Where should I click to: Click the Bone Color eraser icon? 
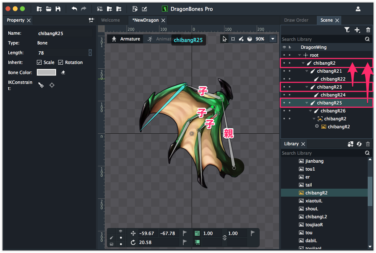tap(63, 73)
